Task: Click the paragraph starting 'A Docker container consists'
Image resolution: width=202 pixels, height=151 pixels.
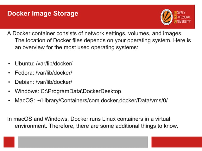Action: 99,40
